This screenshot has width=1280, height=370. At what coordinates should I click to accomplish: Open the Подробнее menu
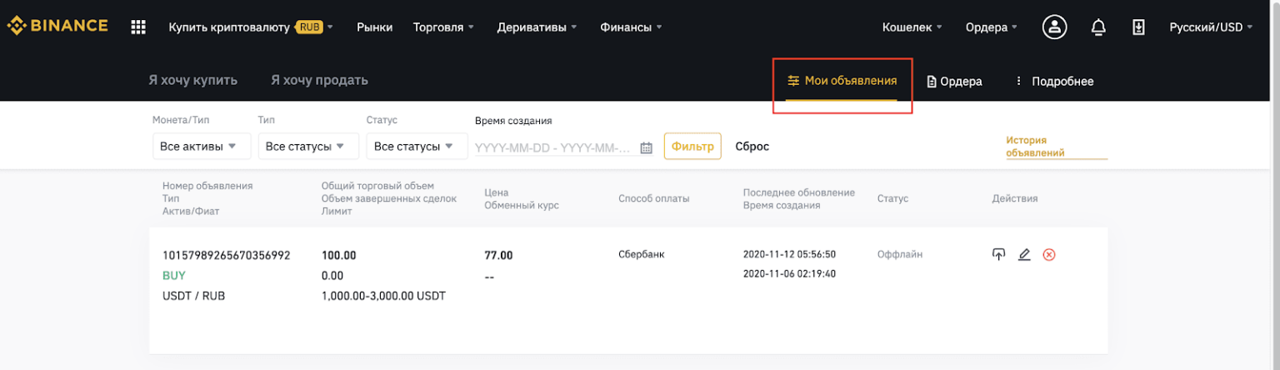tap(1054, 82)
